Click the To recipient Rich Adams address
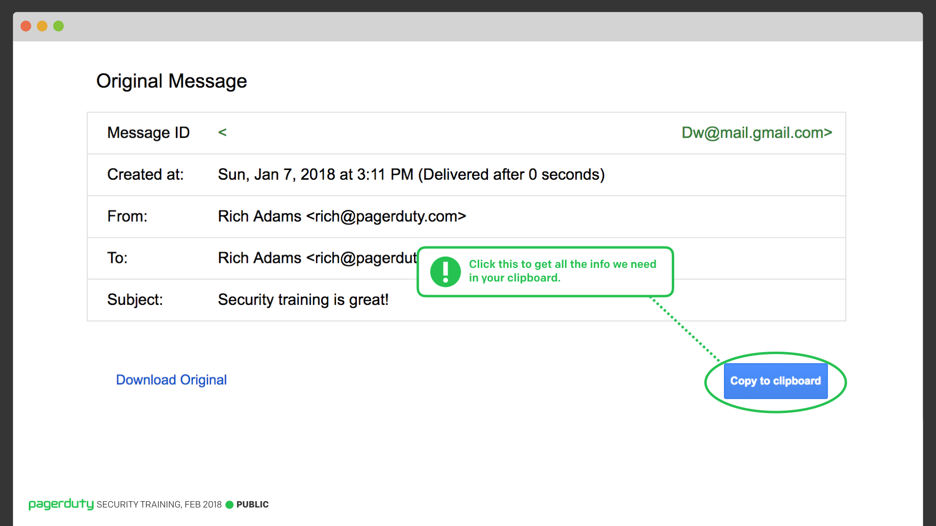 click(x=317, y=258)
